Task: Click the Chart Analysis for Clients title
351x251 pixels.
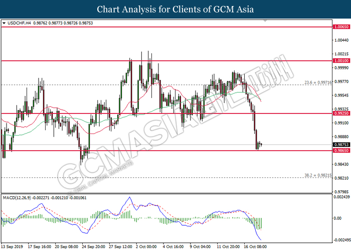Action: tap(175, 9)
